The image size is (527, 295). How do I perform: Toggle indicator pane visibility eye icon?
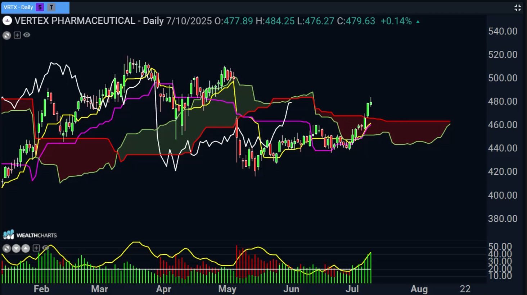pos(45,248)
